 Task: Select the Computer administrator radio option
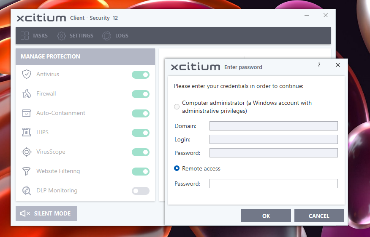coord(177,107)
